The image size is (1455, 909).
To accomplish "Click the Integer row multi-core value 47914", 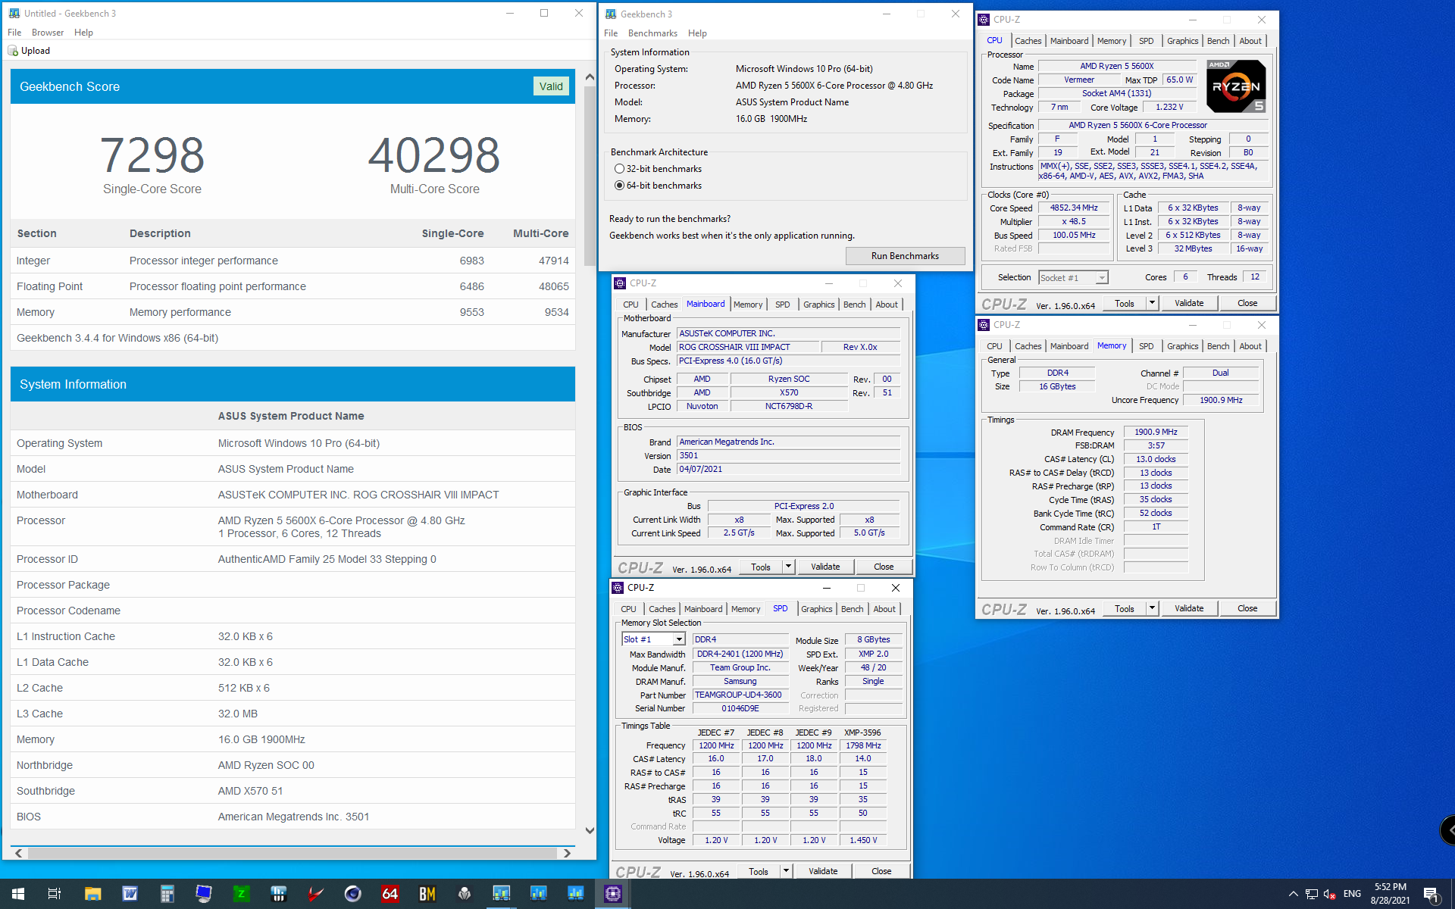I will (554, 261).
